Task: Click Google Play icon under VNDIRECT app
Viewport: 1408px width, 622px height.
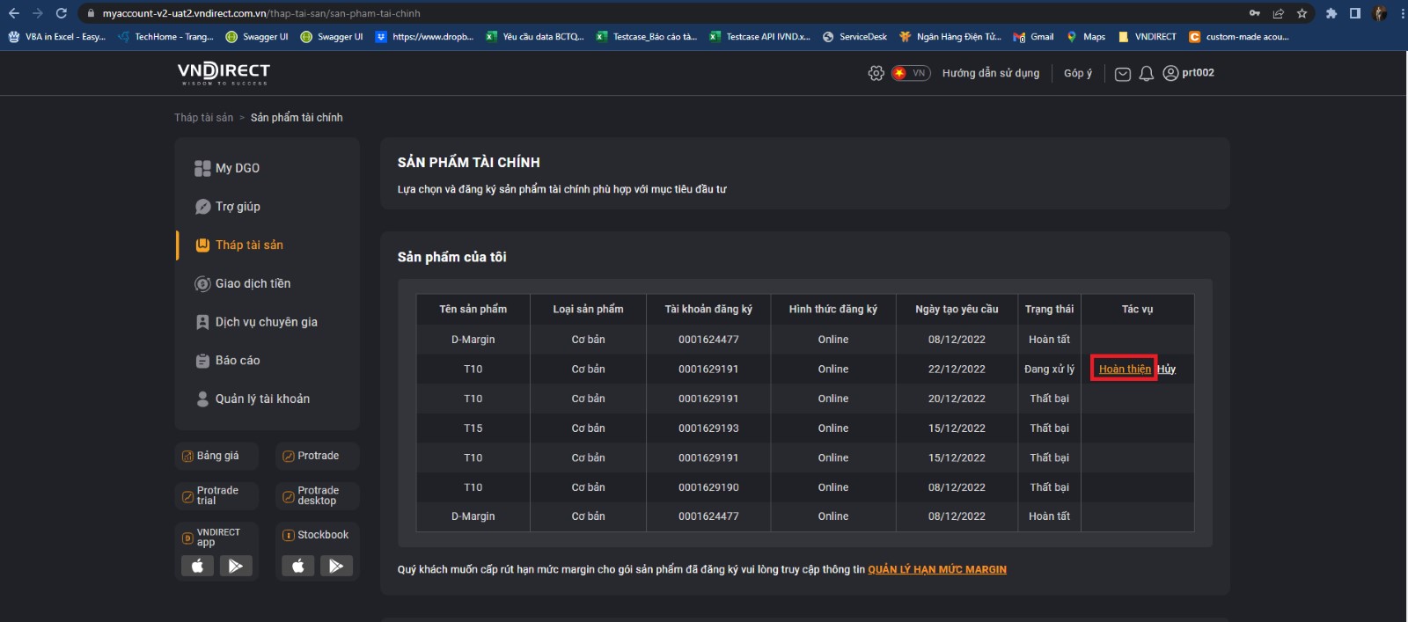Action: click(236, 566)
